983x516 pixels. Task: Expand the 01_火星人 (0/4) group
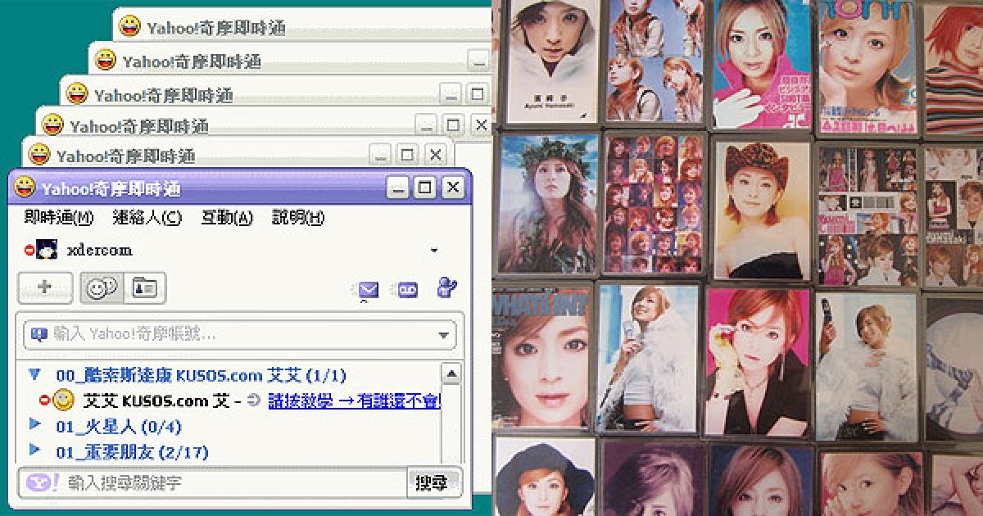pos(34,424)
